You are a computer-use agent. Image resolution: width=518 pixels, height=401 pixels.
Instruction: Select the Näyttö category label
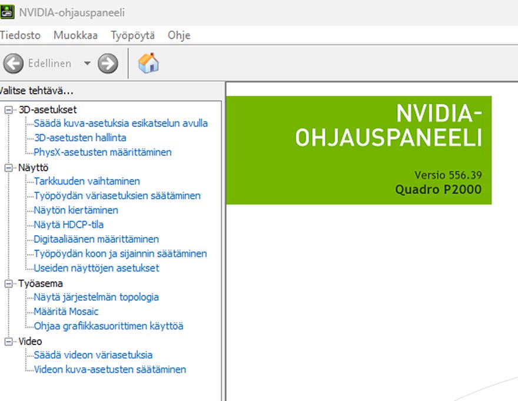(x=34, y=168)
